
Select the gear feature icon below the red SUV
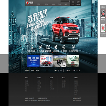(x=40, y=47)
